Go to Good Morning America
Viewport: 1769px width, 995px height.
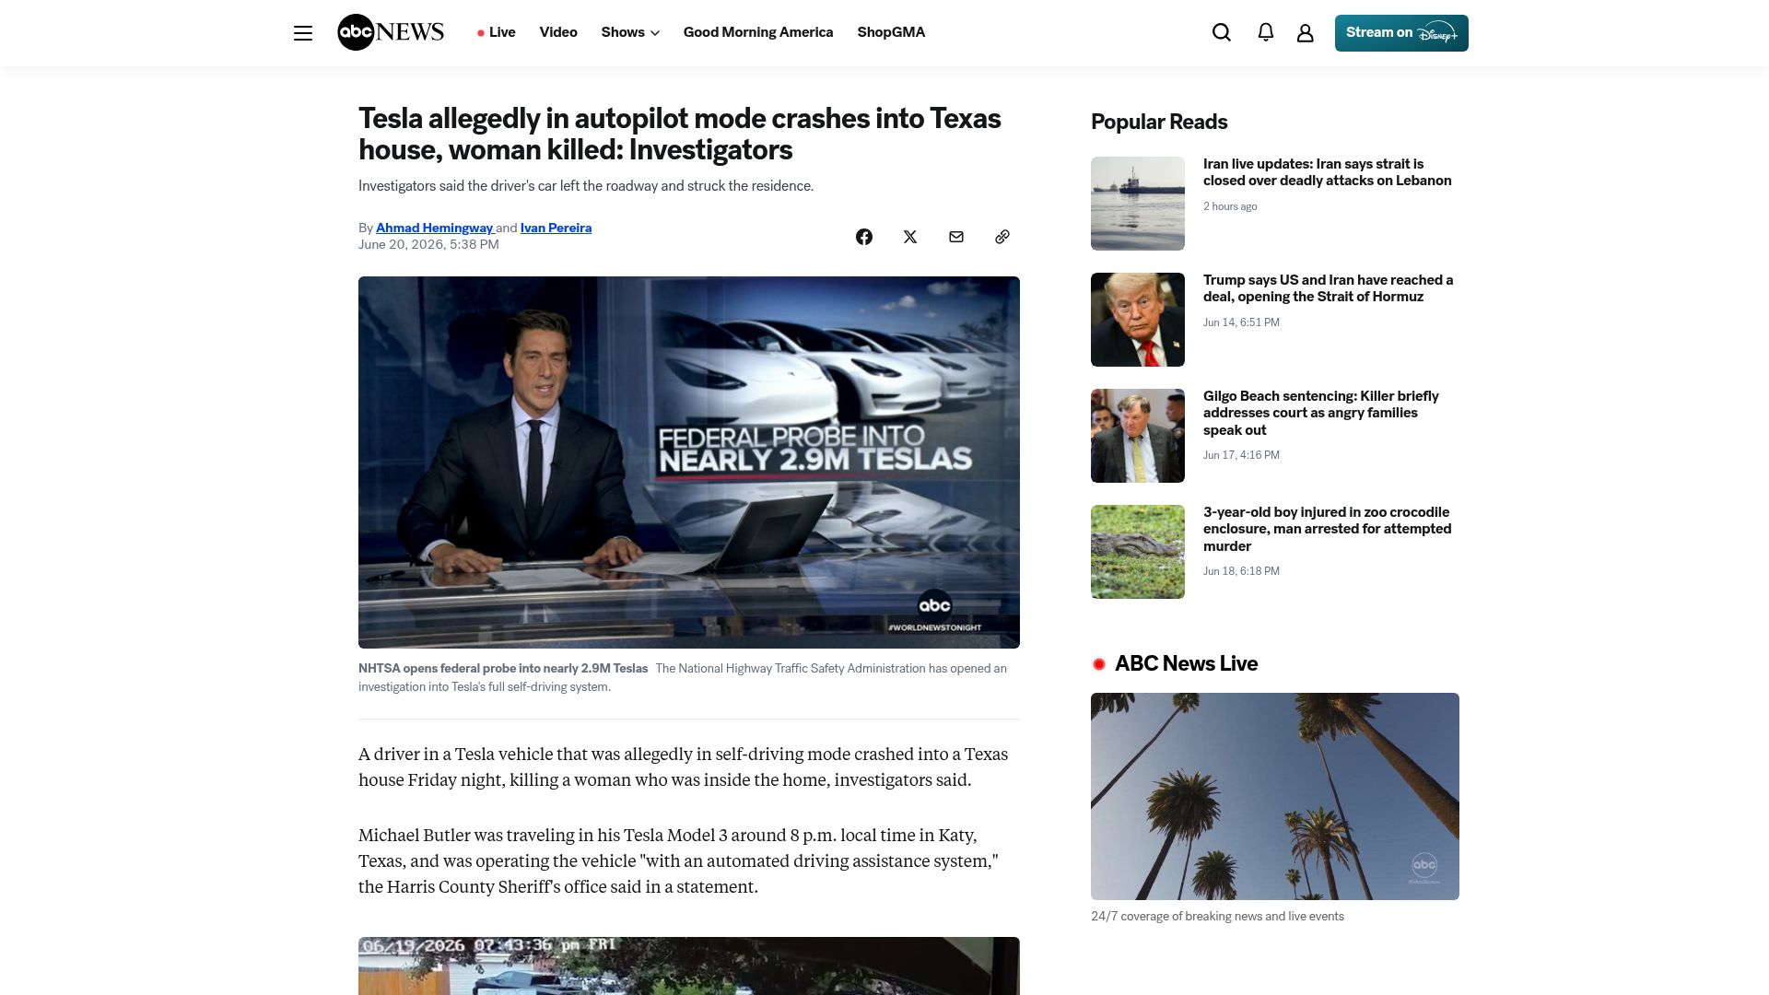(758, 32)
